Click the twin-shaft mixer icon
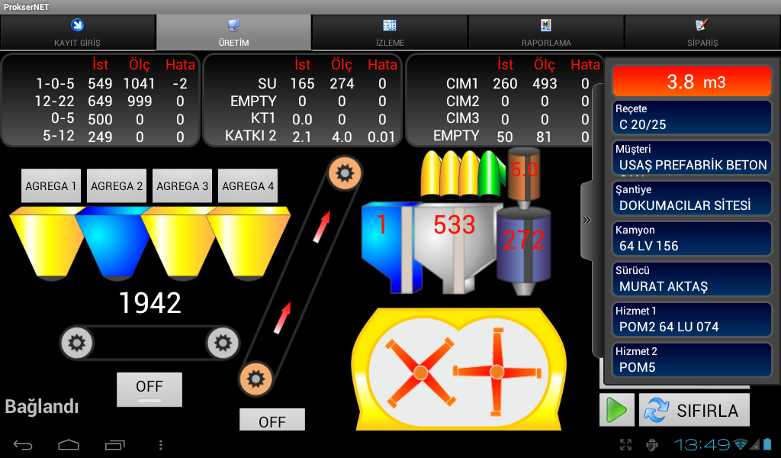Screen dimensions: 781x458 click(459, 372)
